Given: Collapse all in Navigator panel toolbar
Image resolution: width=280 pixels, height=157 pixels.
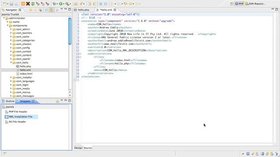Looking at the screenshot, I should 46,10.
